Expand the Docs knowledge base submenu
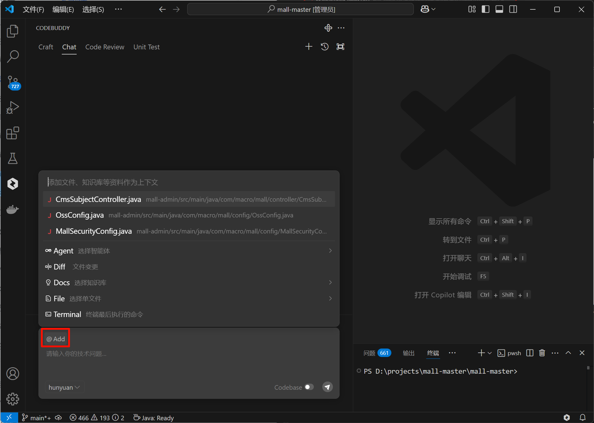 (x=330, y=283)
